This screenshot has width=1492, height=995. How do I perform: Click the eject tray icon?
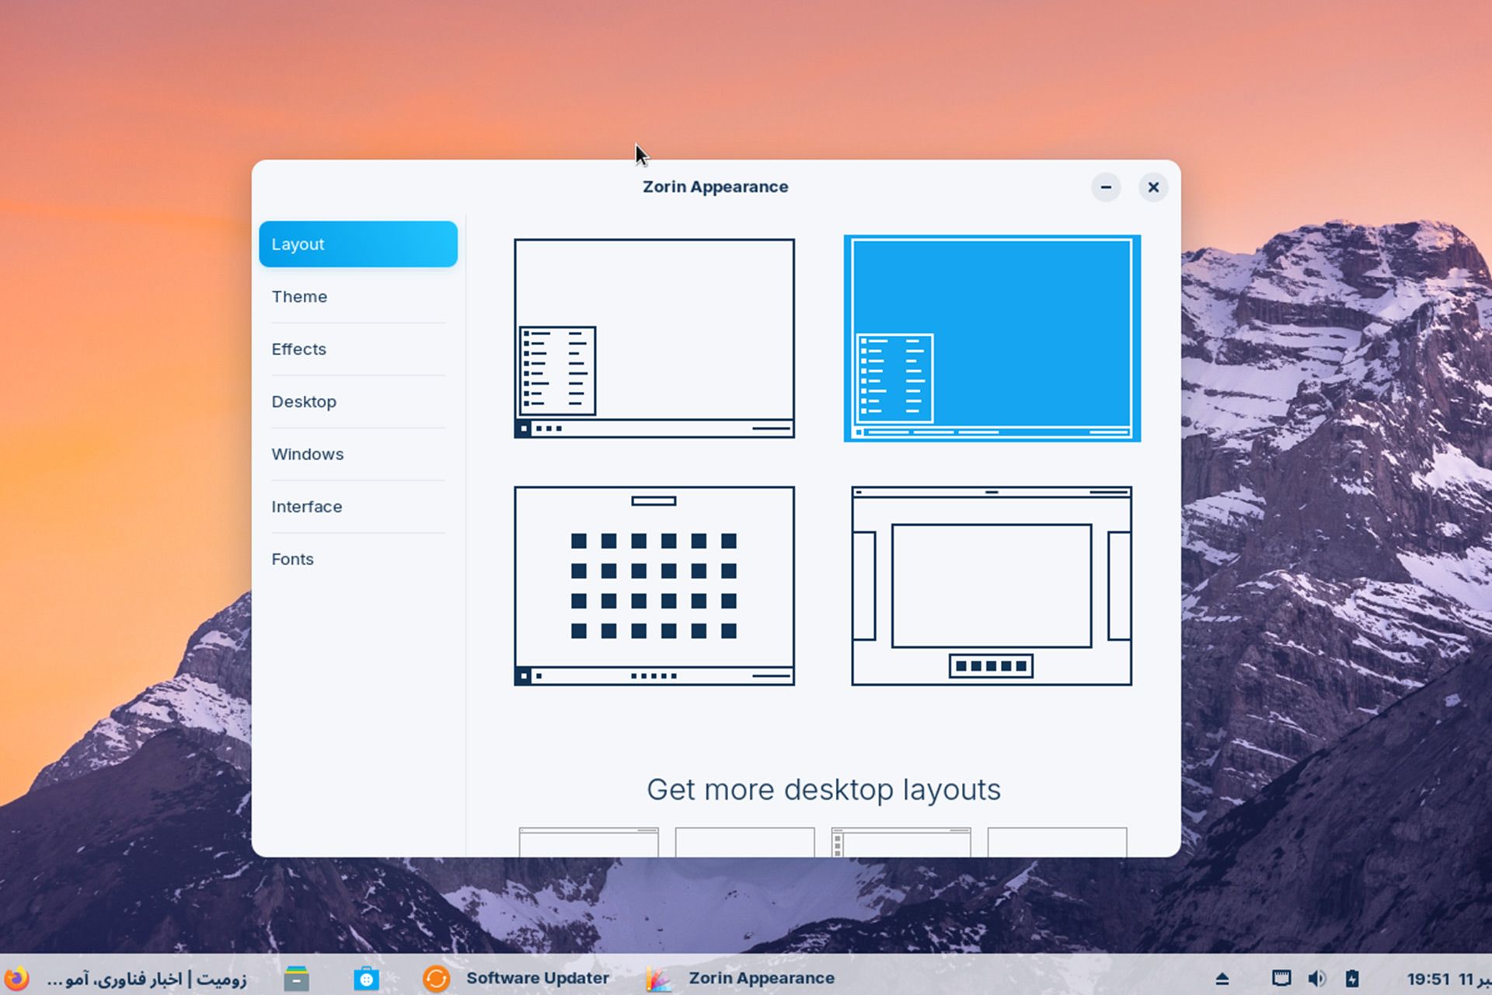pos(1222,979)
